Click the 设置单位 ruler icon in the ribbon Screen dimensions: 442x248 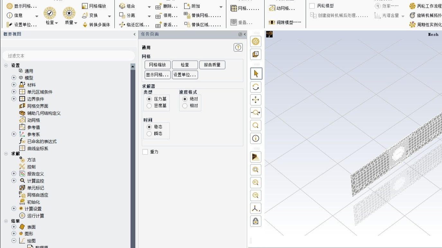click(10, 25)
